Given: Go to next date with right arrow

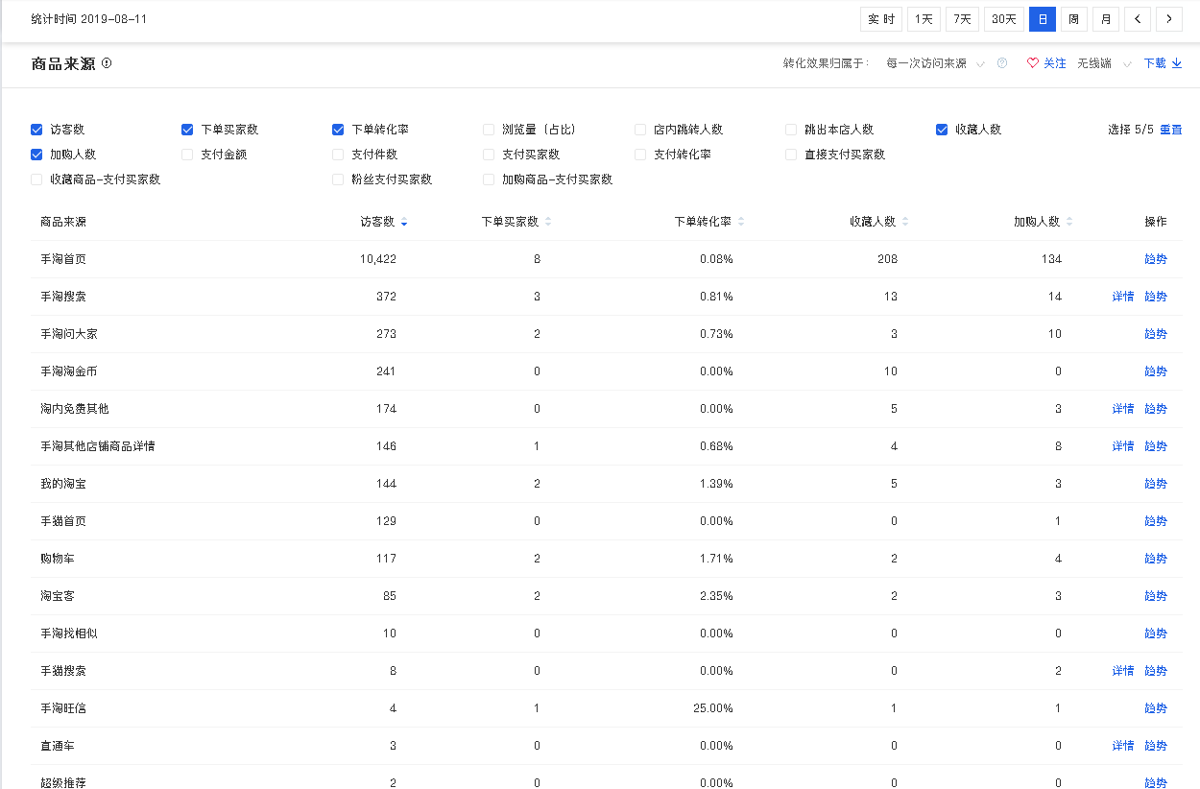Looking at the screenshot, I should pos(1168,19).
